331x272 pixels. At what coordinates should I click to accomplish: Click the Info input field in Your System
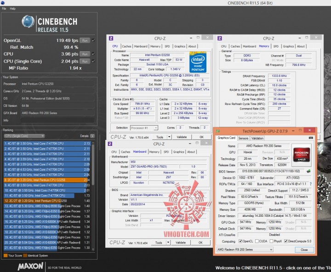57,120
